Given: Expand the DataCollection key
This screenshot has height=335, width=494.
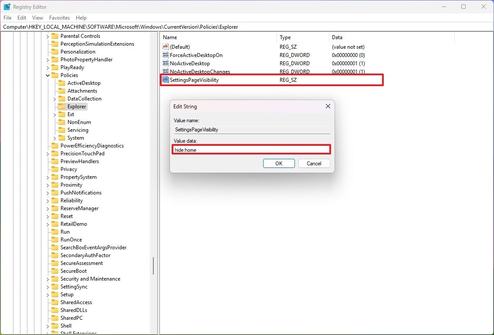Looking at the screenshot, I should coord(54,98).
